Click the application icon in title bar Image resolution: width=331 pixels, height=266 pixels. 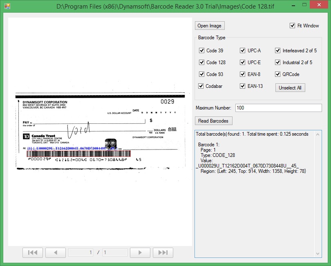7,7
